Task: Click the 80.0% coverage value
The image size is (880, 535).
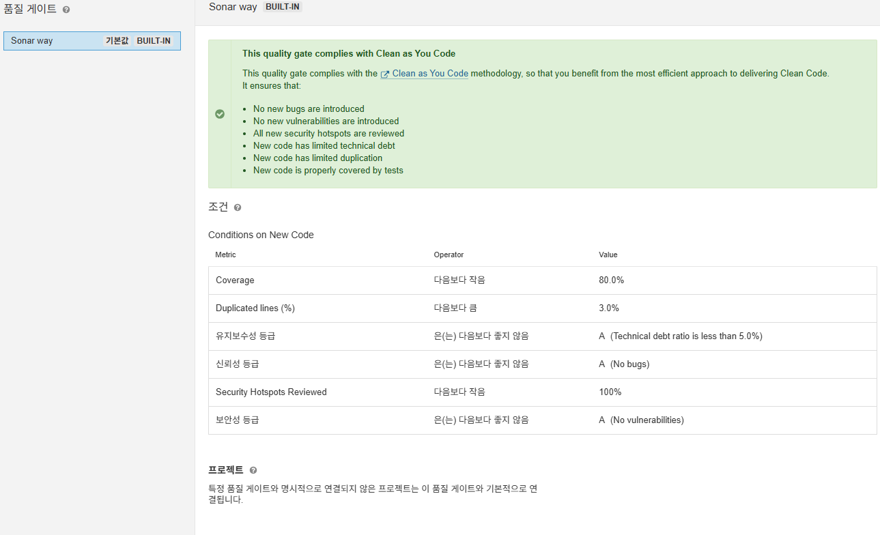Action: click(612, 280)
